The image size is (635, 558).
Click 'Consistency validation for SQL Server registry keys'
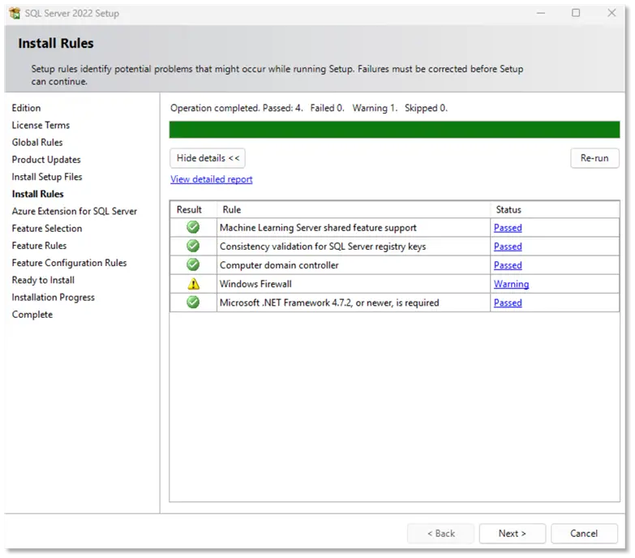pos(323,247)
